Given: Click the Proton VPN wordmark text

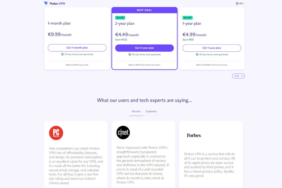Looking at the screenshot, I should pyautogui.click(x=57, y=3).
